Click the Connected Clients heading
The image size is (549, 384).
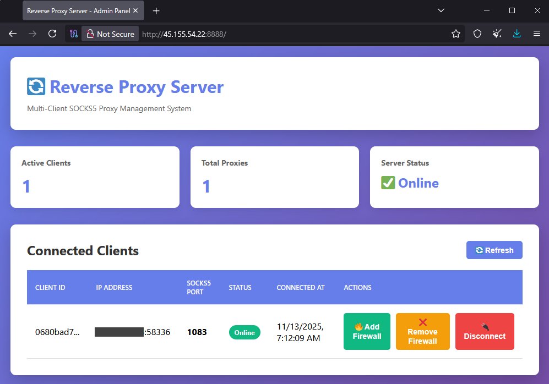point(83,251)
